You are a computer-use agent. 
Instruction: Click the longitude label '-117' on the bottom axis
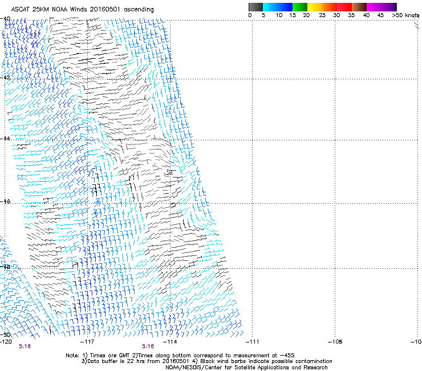pos(88,342)
